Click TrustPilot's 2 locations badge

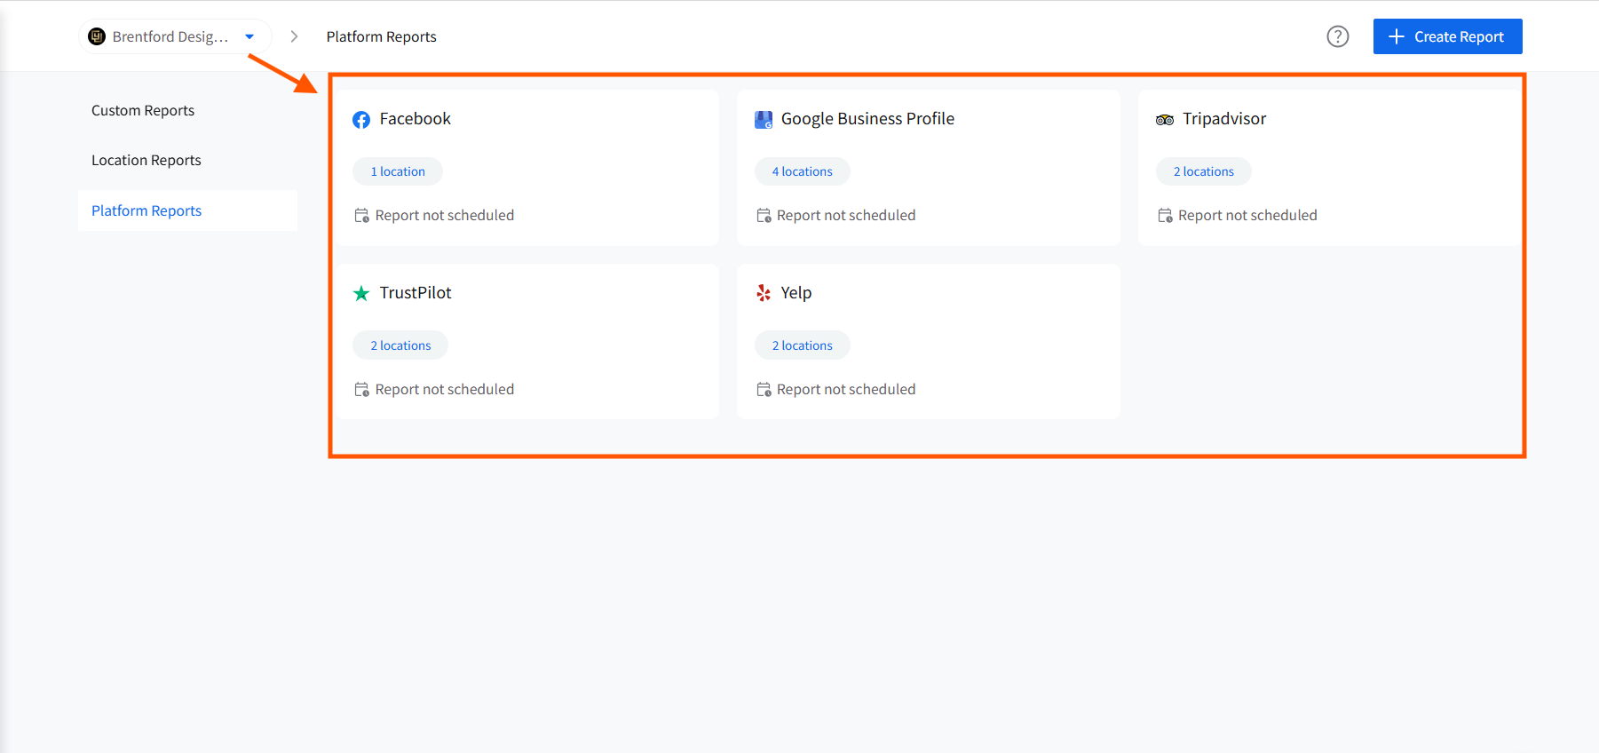point(400,345)
